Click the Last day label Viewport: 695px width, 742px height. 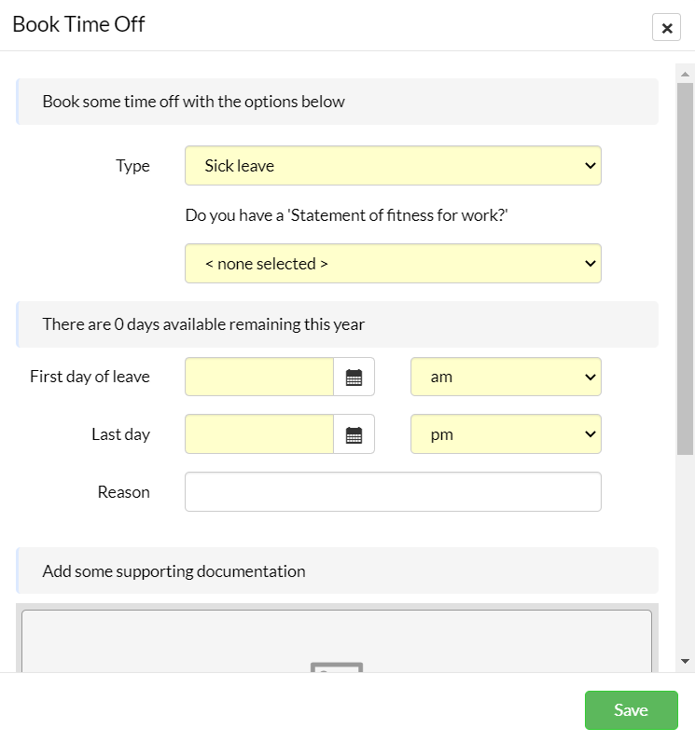[120, 434]
